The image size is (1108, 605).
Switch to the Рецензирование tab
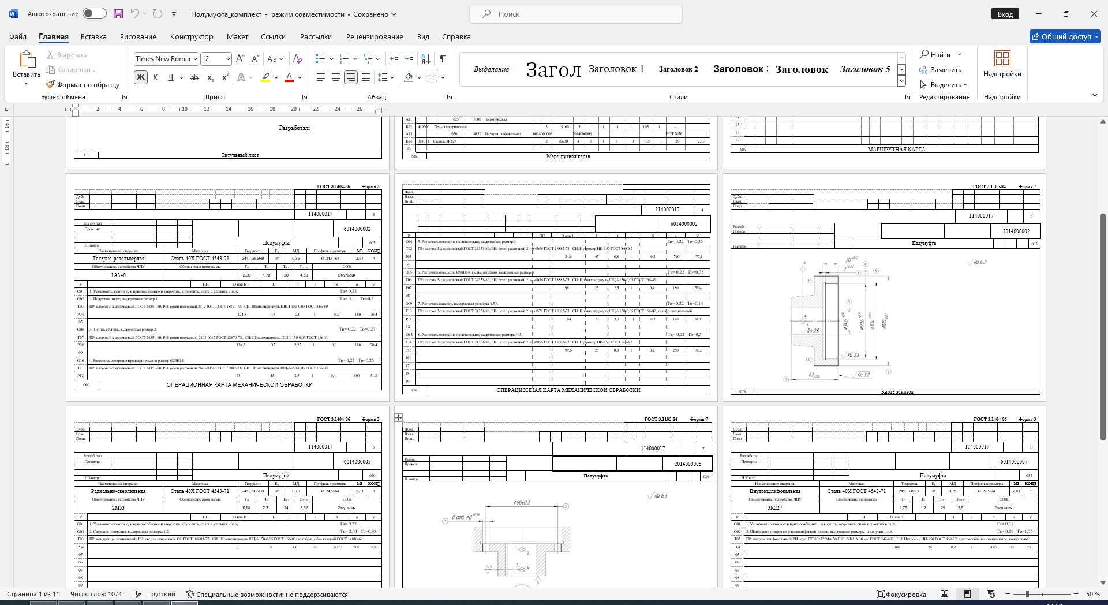point(375,36)
